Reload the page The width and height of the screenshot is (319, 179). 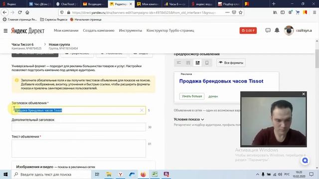pyautogui.click(x=20, y=12)
